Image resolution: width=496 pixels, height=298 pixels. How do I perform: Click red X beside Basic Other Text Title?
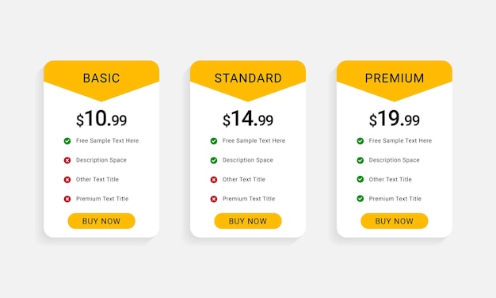click(67, 180)
